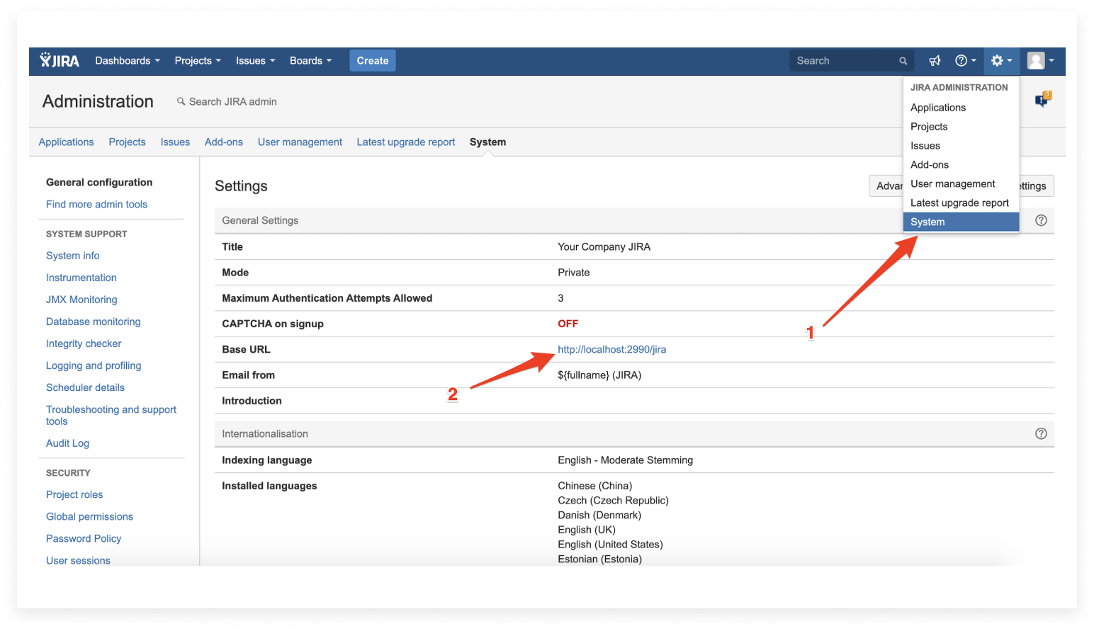Open the user profile avatar menu
The height and width of the screenshot is (631, 1094).
coord(1040,61)
